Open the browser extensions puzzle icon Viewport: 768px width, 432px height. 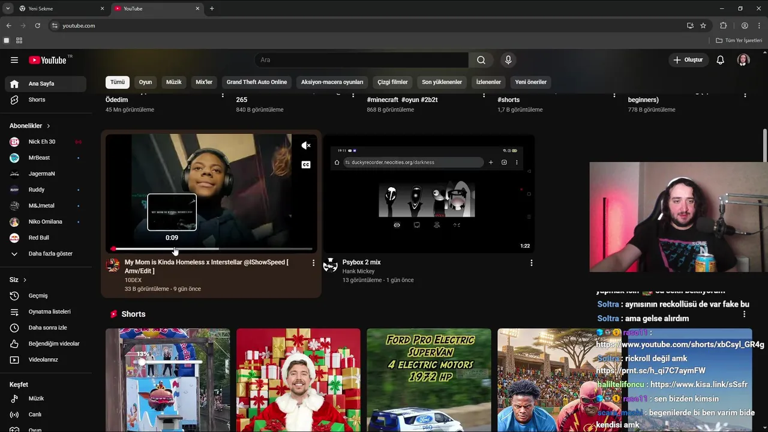[724, 26]
